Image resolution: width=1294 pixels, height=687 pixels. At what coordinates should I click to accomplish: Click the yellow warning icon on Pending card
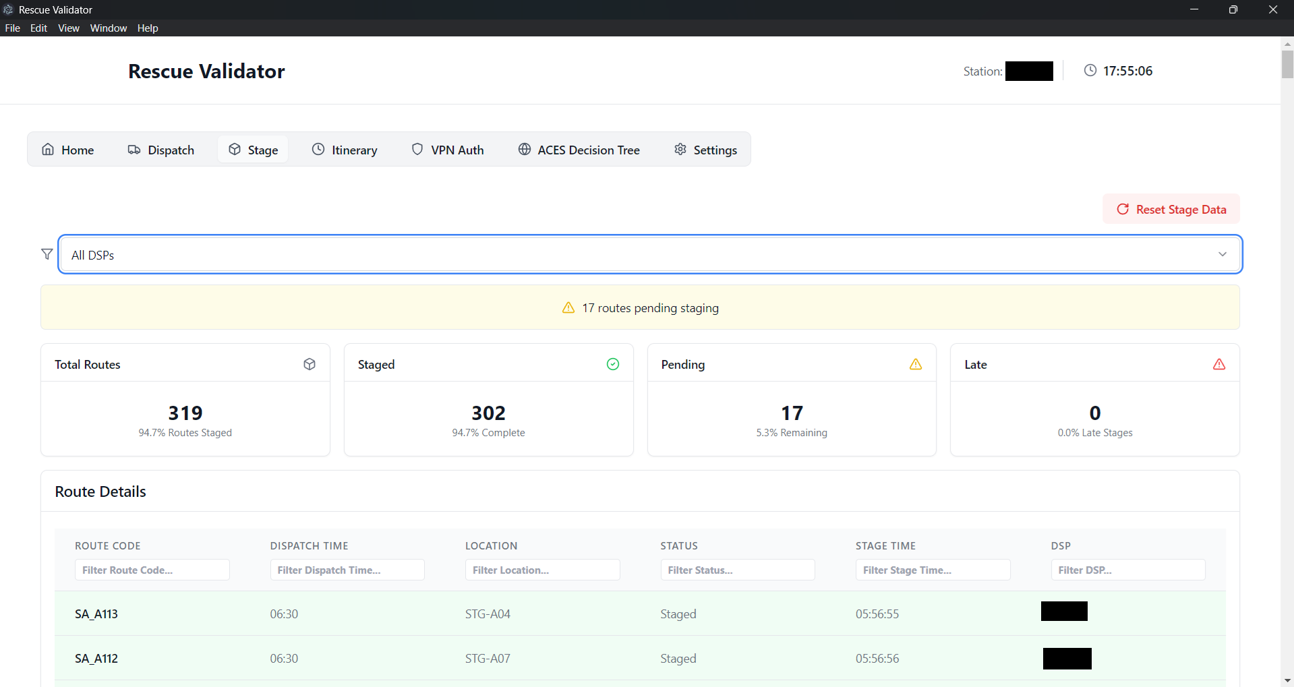(915, 364)
